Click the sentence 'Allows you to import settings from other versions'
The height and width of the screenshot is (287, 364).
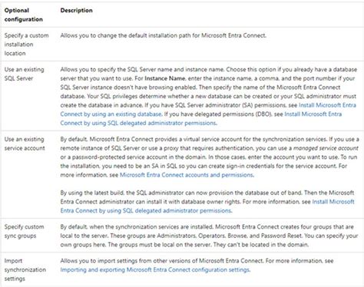click(x=161, y=261)
